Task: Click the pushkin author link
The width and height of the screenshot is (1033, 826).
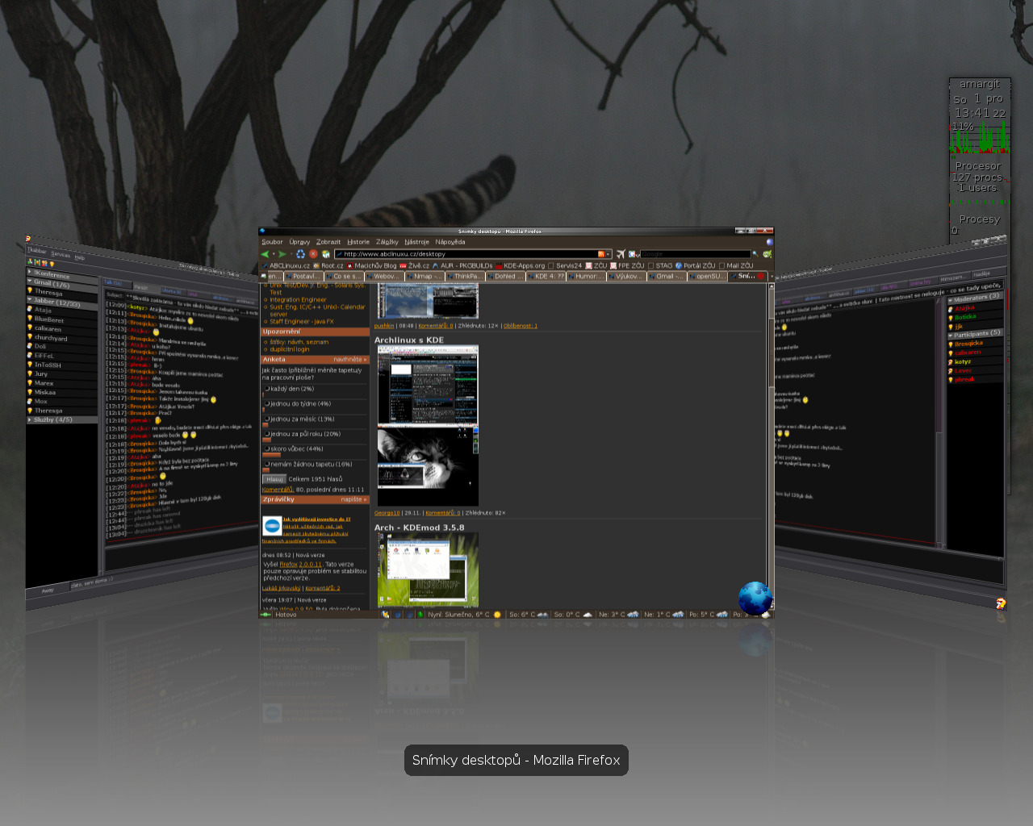Action: (x=384, y=326)
